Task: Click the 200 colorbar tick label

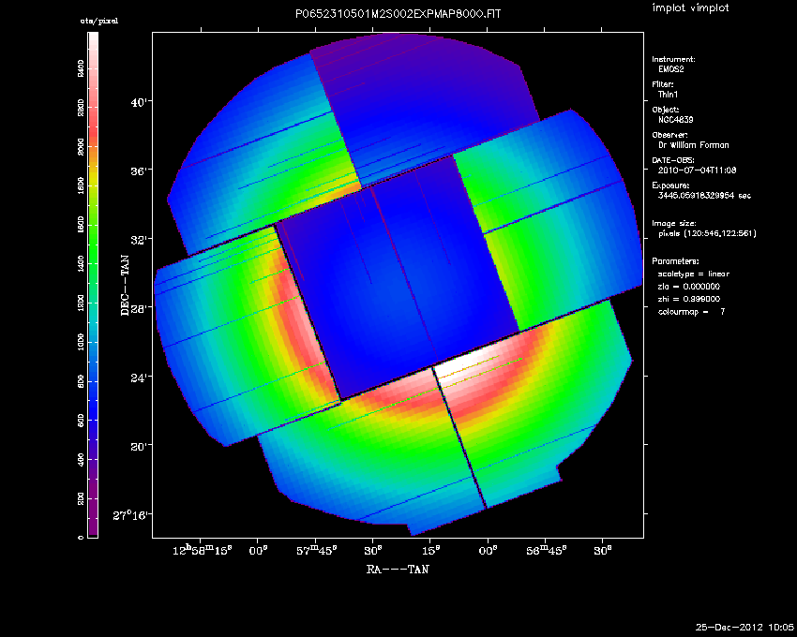Action: click(81, 499)
